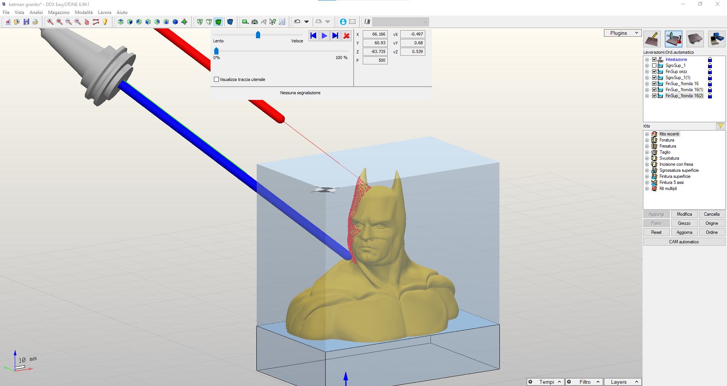Click the CAM automatico button
This screenshot has width=727, height=386.
tap(684, 242)
